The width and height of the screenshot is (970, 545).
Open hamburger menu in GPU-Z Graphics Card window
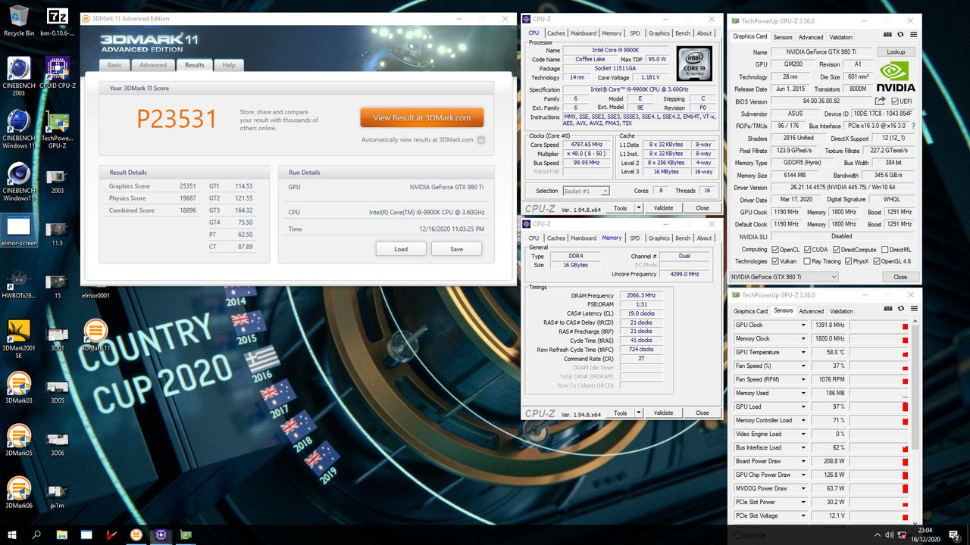(x=913, y=34)
